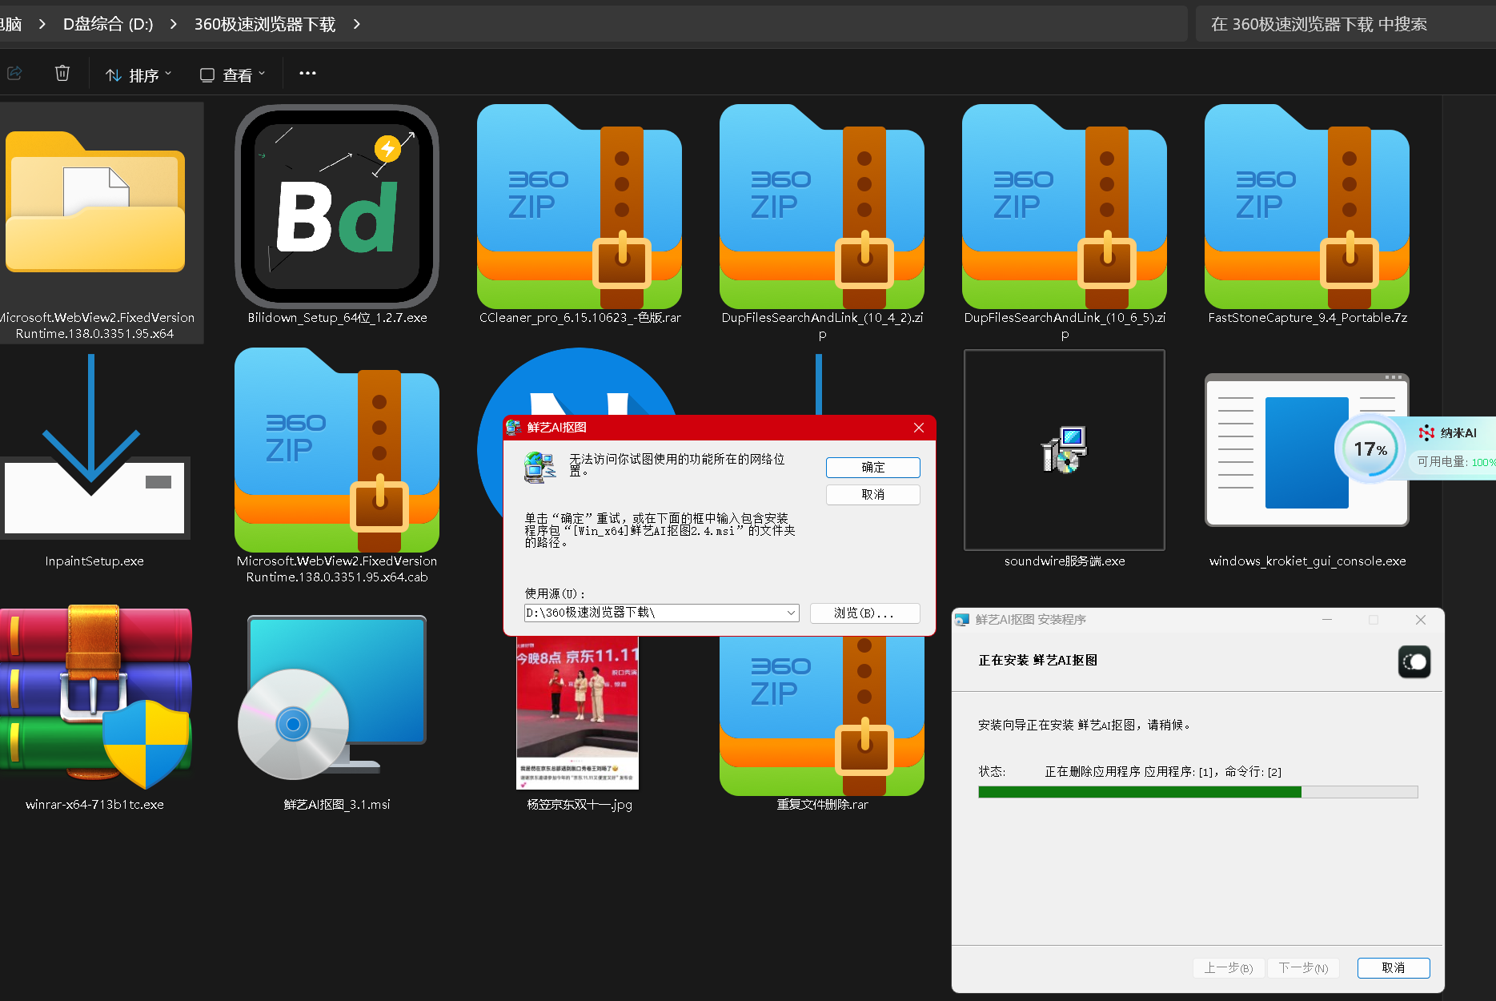Open the 查看 view dropdown
The width and height of the screenshot is (1496, 1001).
pyautogui.click(x=232, y=74)
